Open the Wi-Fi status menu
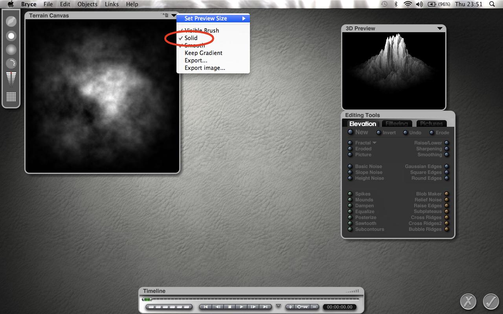Viewport: 503px width, 314px height. [408, 4]
